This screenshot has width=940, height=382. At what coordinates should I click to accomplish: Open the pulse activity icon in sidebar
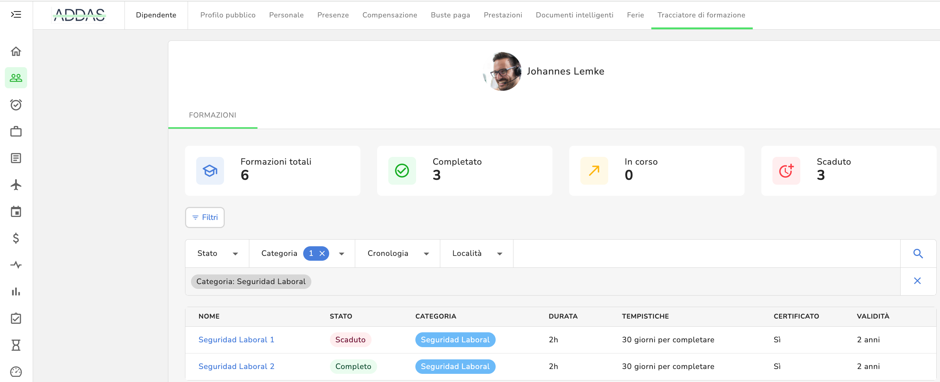[16, 265]
